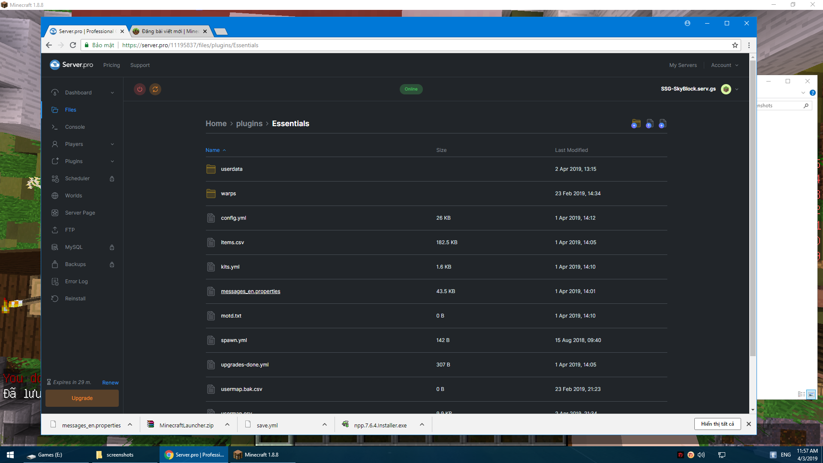Expand the Plugins sidebar section
Screen dimensions: 823x463
pos(112,161)
